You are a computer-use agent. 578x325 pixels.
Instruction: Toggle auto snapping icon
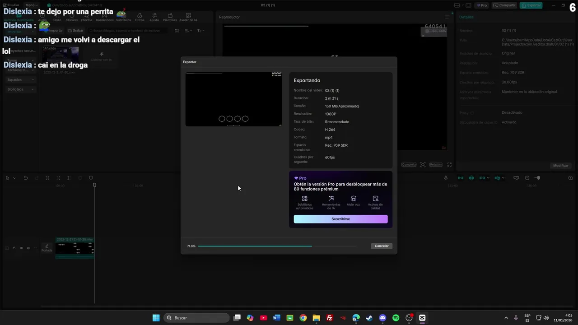click(471, 178)
